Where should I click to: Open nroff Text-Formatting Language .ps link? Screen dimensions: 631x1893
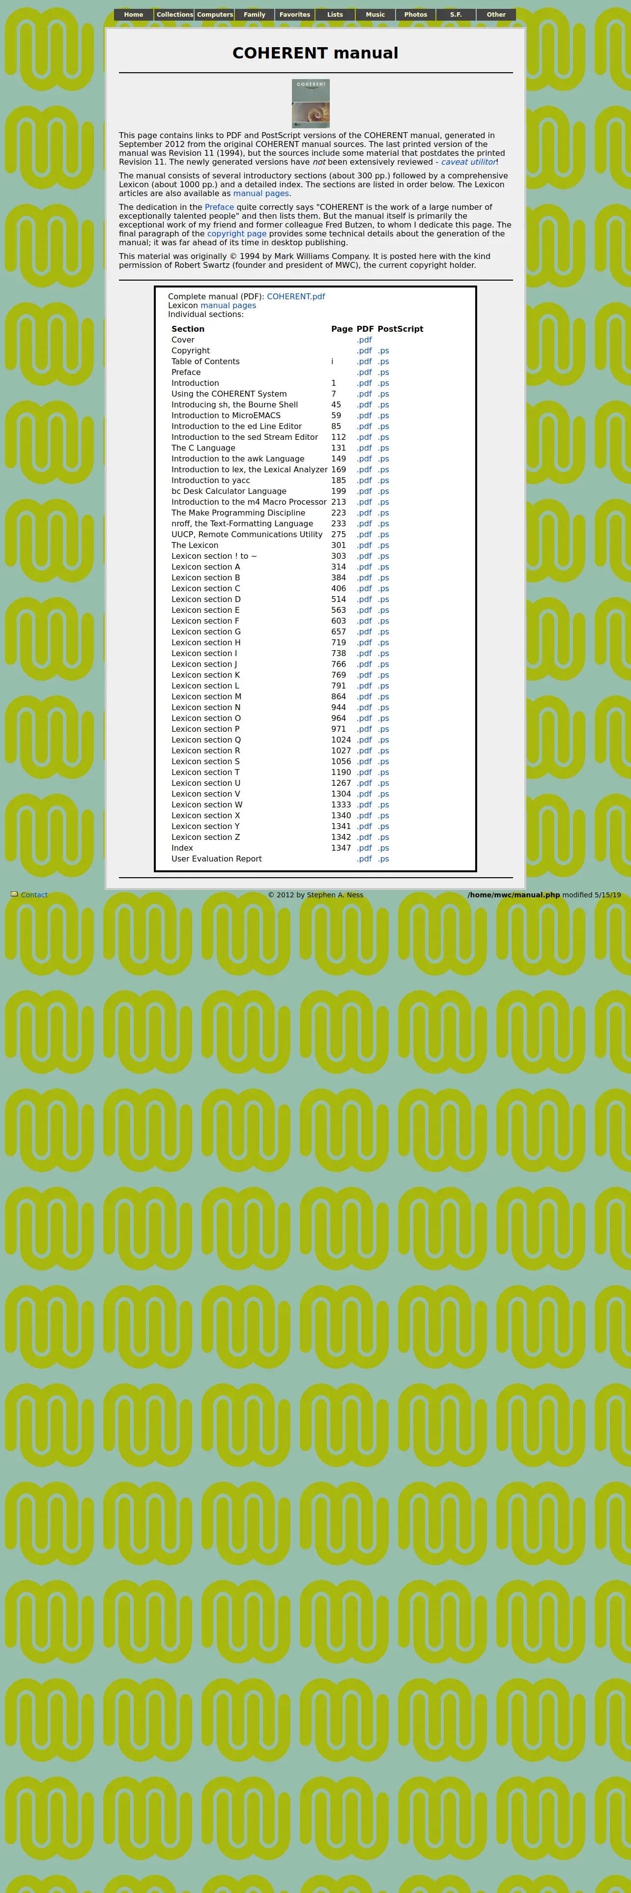(x=383, y=524)
